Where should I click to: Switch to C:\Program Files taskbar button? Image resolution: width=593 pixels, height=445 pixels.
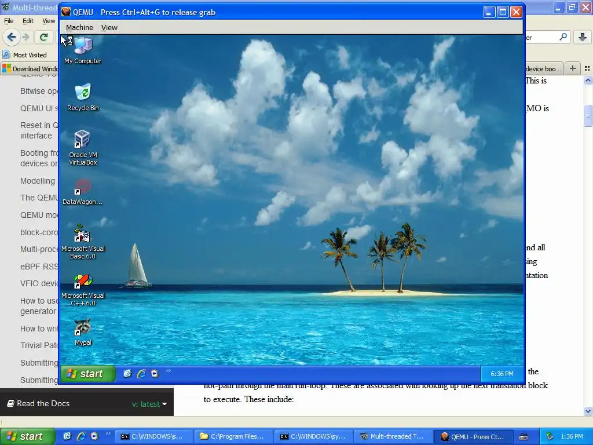pyautogui.click(x=233, y=437)
